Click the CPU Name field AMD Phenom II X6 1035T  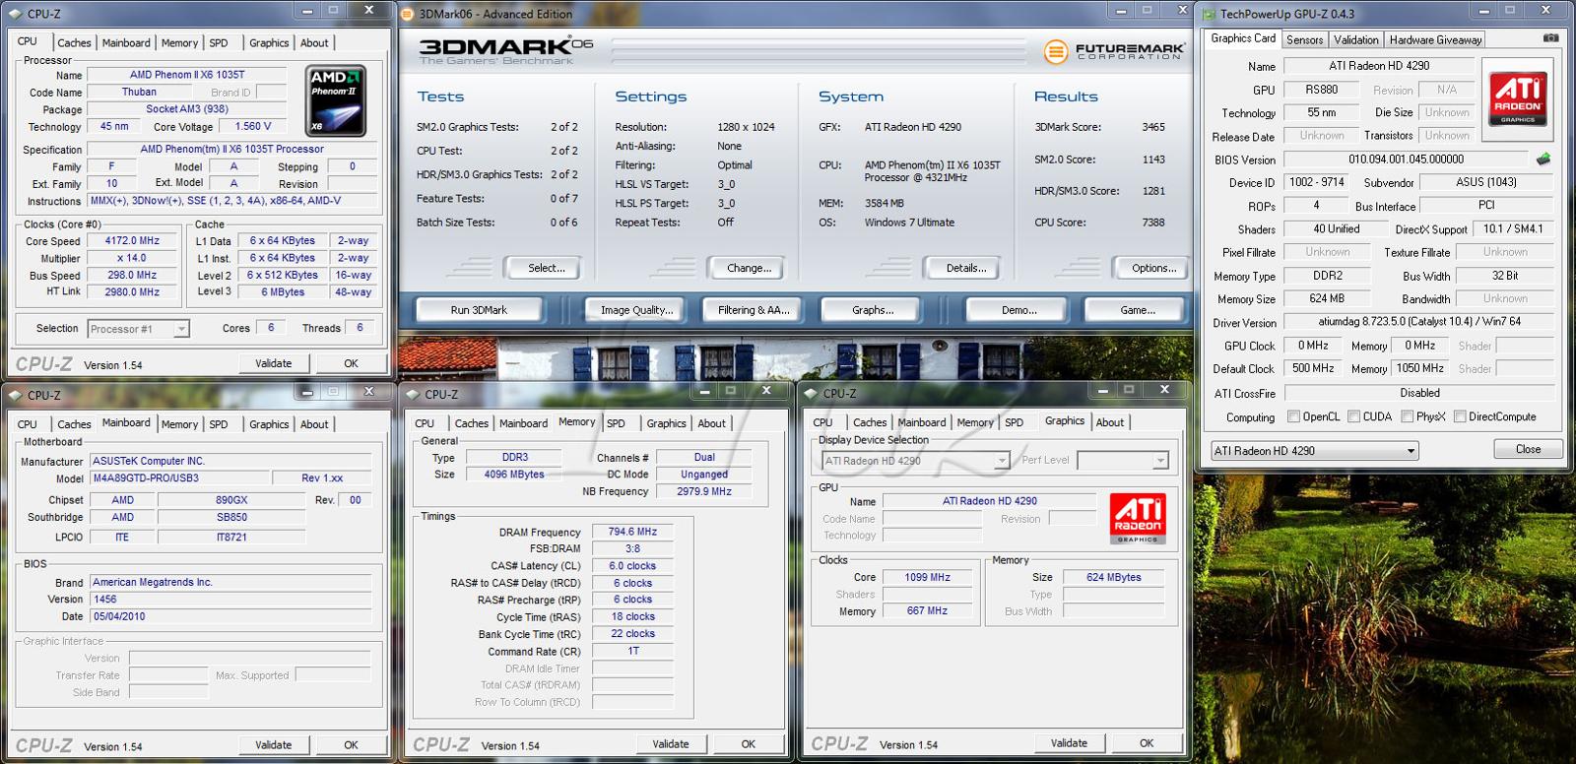pos(187,75)
